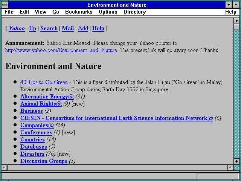Open the window control menu box
241x181 pixels.
pos(5,5)
